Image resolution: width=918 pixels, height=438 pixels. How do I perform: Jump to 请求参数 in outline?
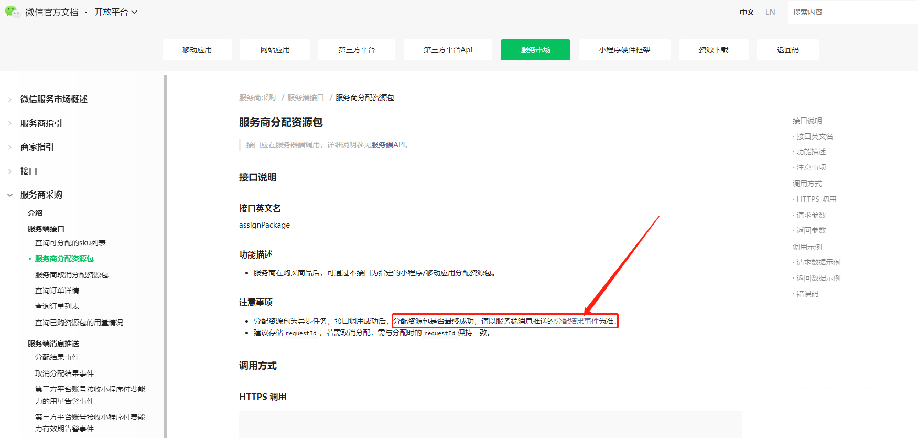click(x=811, y=215)
